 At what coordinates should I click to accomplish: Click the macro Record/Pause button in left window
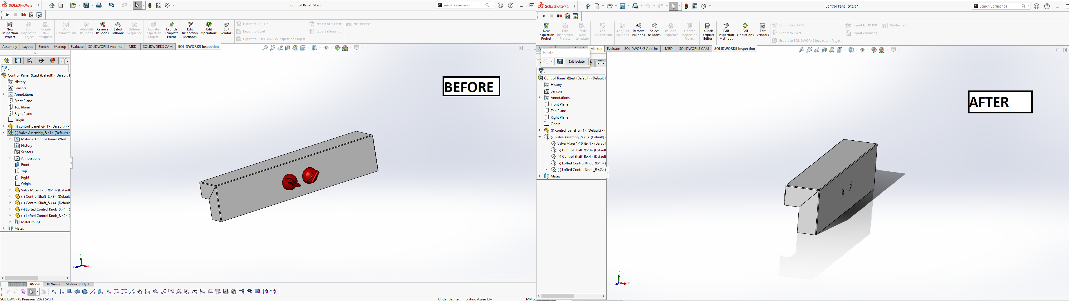point(24,15)
